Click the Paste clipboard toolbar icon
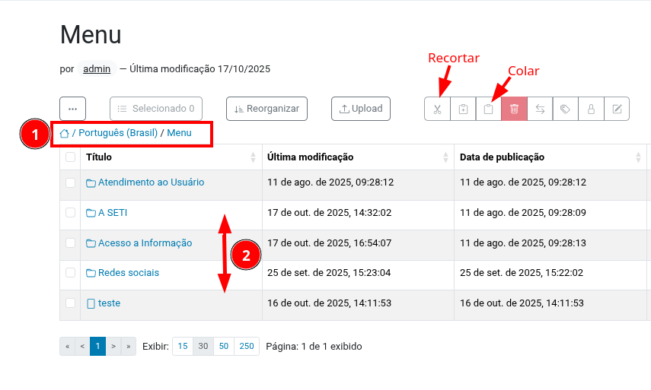651x390 pixels. [489, 109]
